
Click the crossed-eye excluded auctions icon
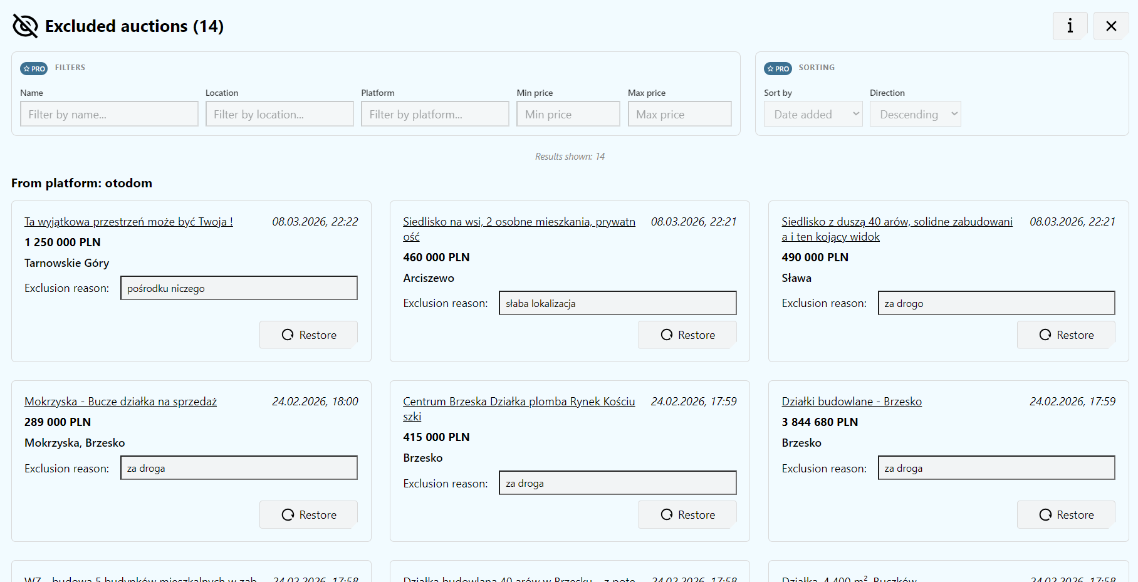coord(25,26)
